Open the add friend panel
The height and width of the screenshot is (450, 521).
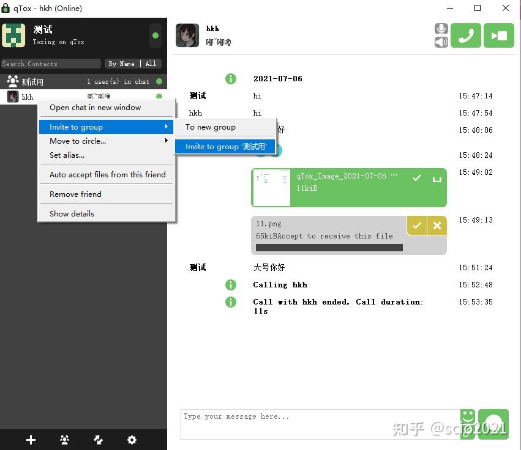pyautogui.click(x=29, y=440)
